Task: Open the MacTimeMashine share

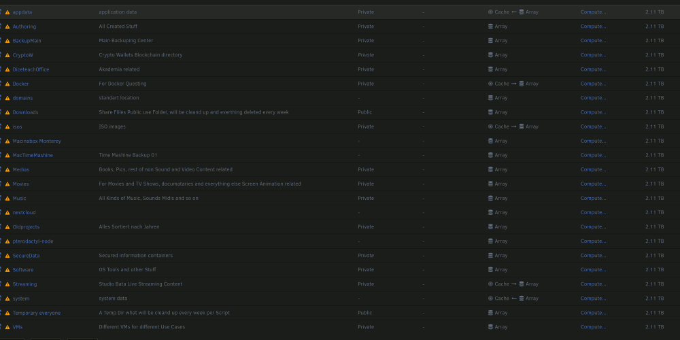Action: click(33, 155)
